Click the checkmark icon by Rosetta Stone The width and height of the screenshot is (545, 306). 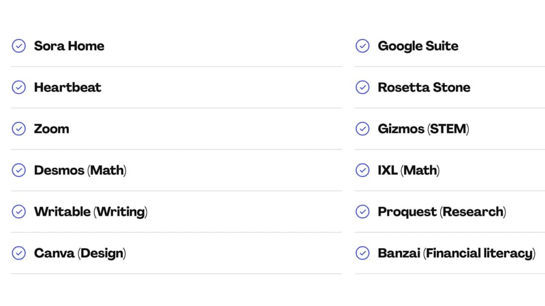point(363,88)
